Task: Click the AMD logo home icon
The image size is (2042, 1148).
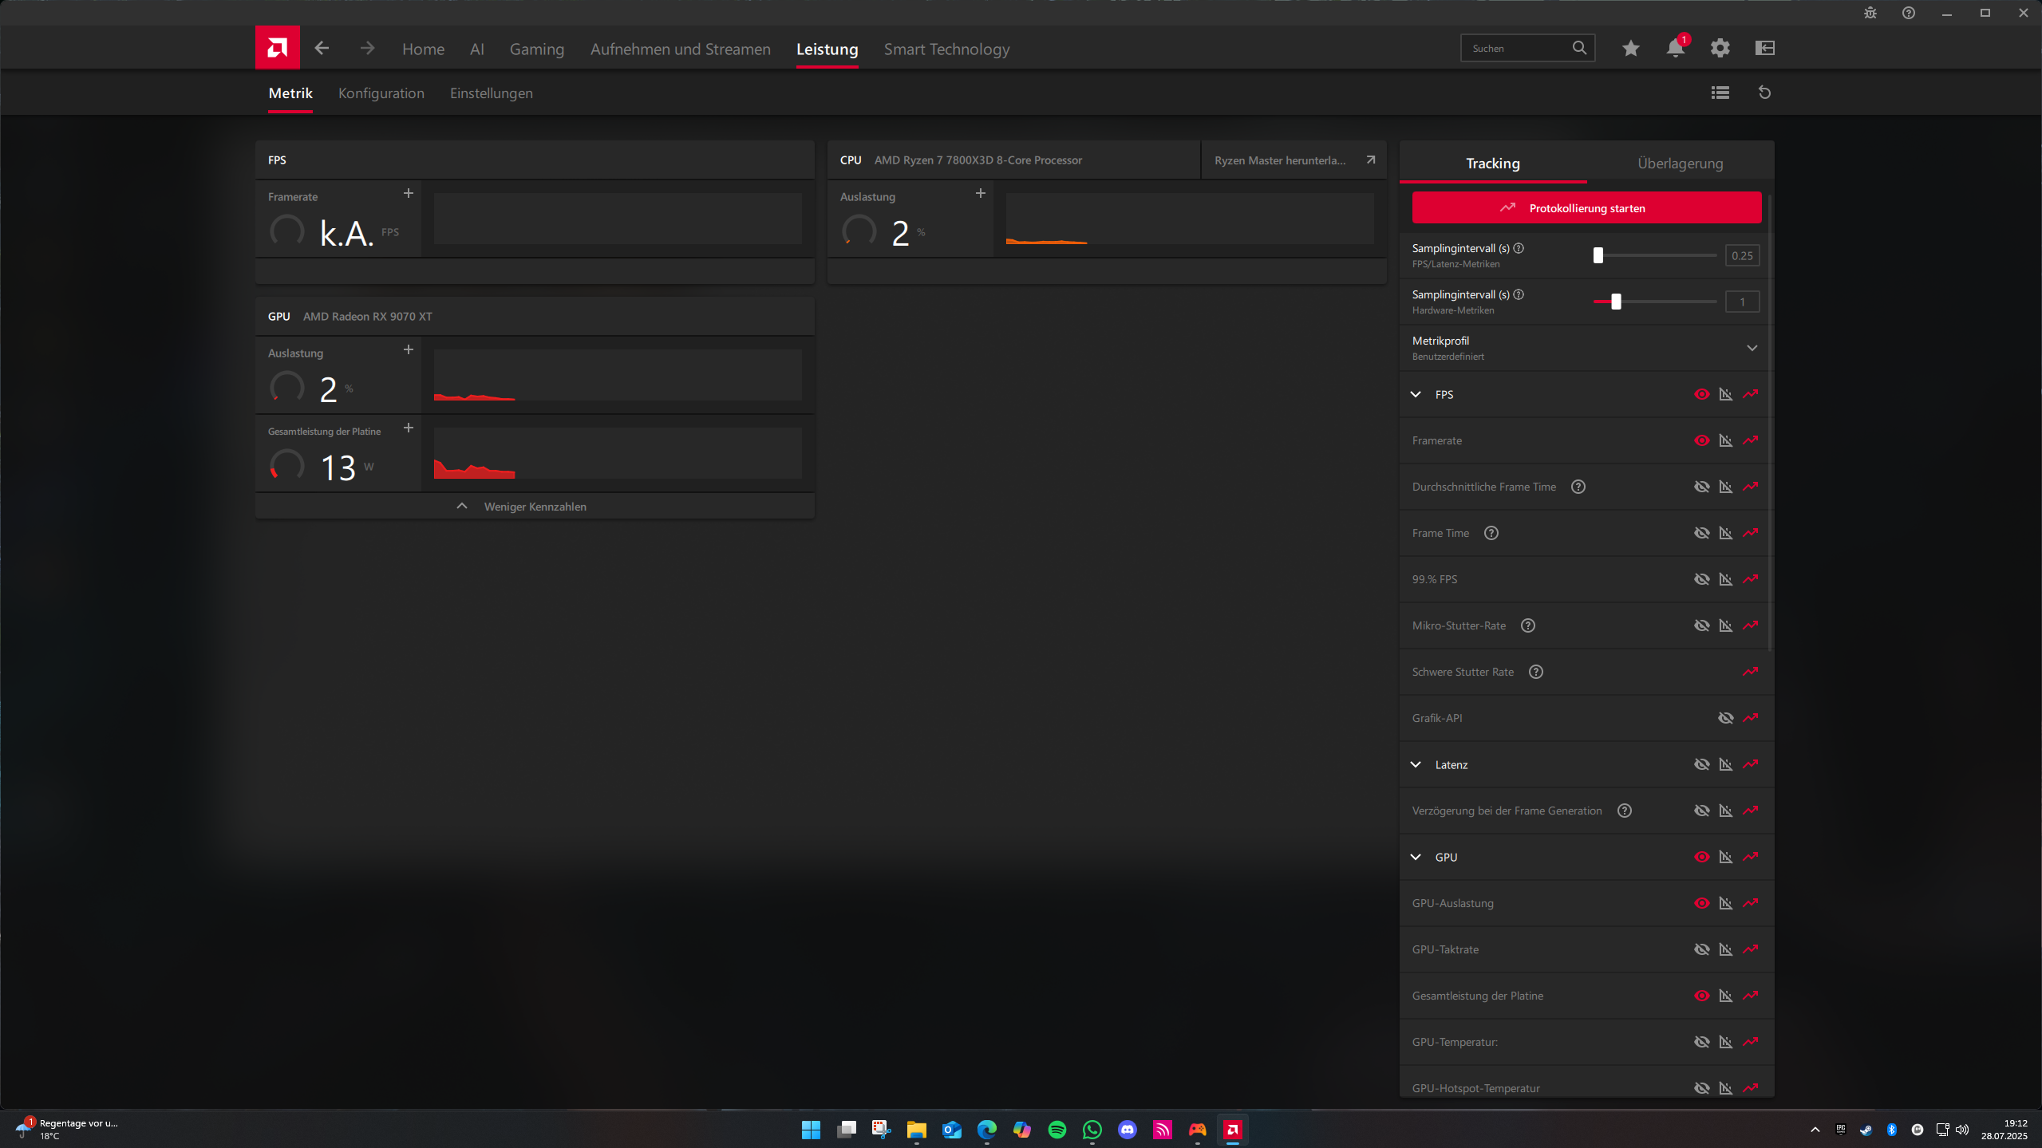Action: click(x=277, y=48)
